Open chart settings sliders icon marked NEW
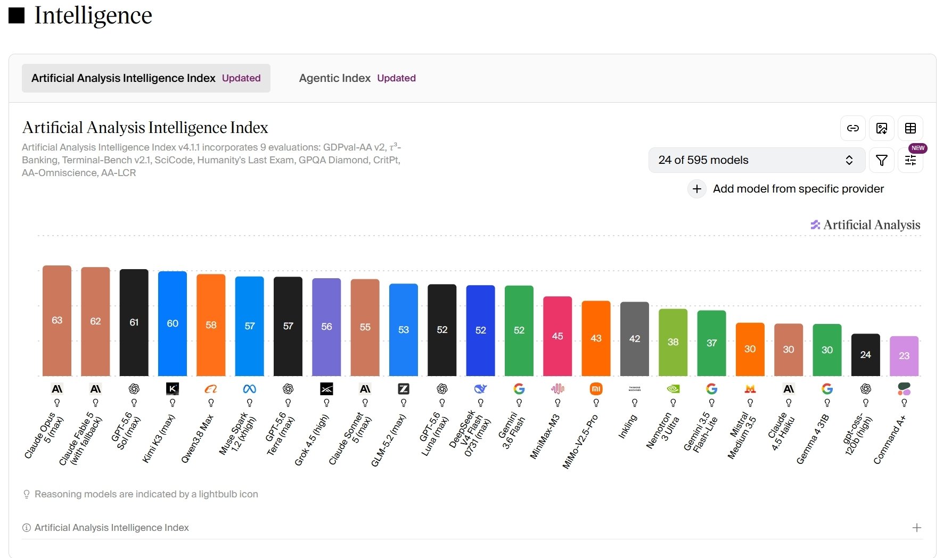 point(911,160)
